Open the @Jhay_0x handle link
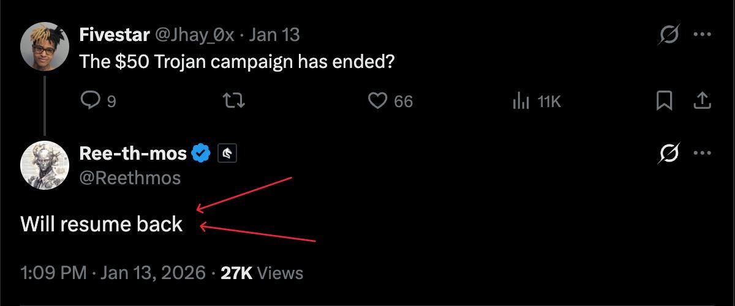The image size is (735, 306). [194, 35]
